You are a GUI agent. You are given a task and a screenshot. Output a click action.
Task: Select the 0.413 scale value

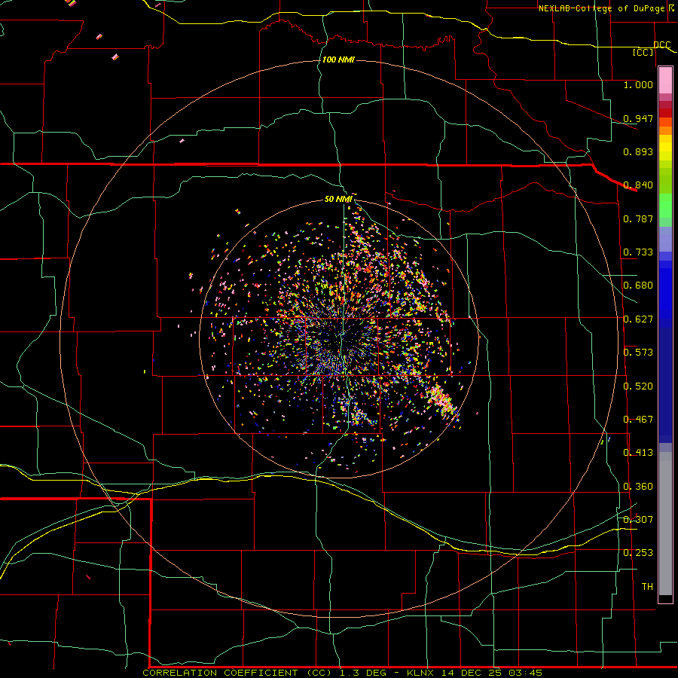(638, 453)
